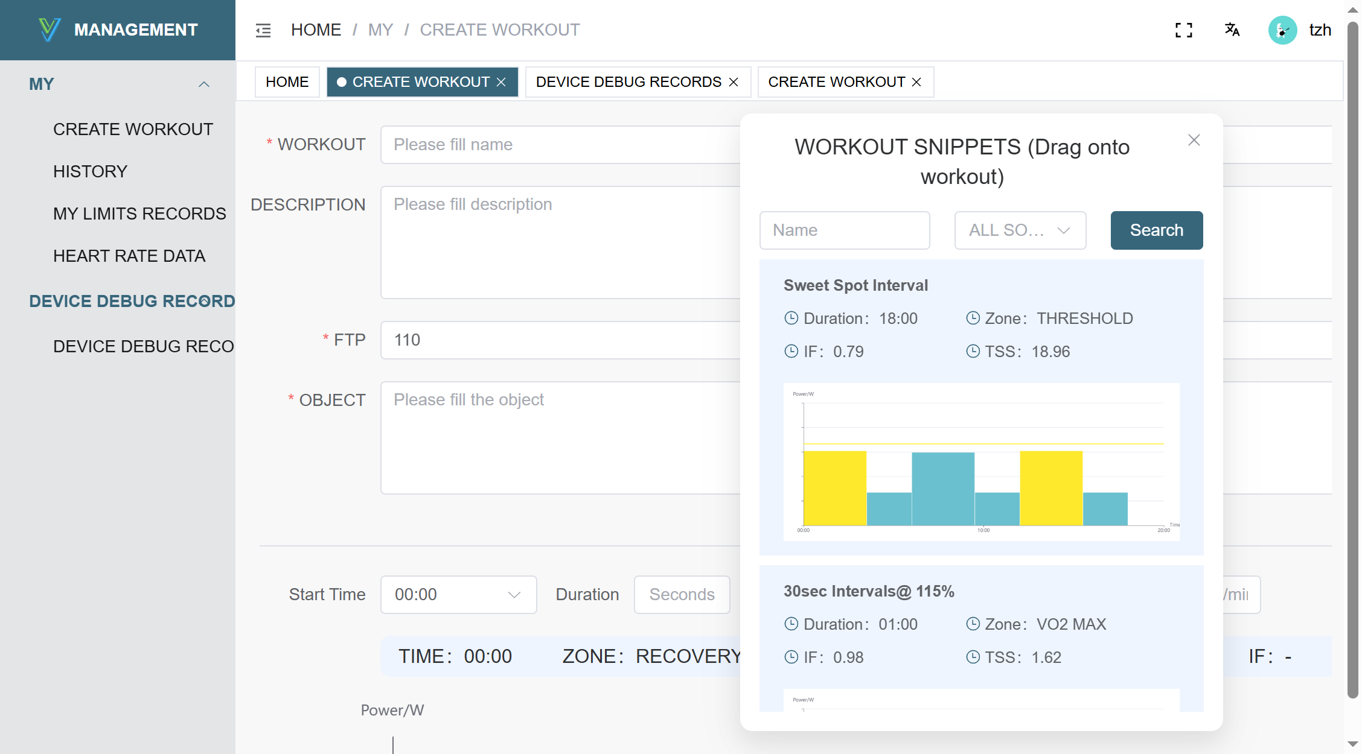
Task: Go to HOME breadcrumb link
Action: (316, 30)
